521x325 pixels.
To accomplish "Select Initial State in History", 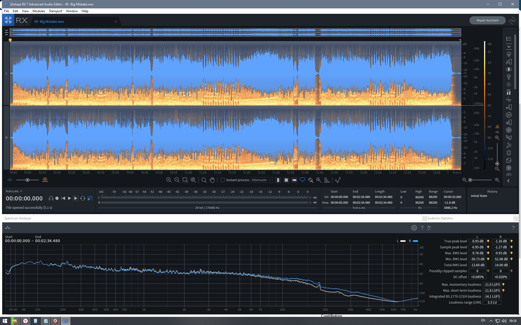I will [x=479, y=196].
